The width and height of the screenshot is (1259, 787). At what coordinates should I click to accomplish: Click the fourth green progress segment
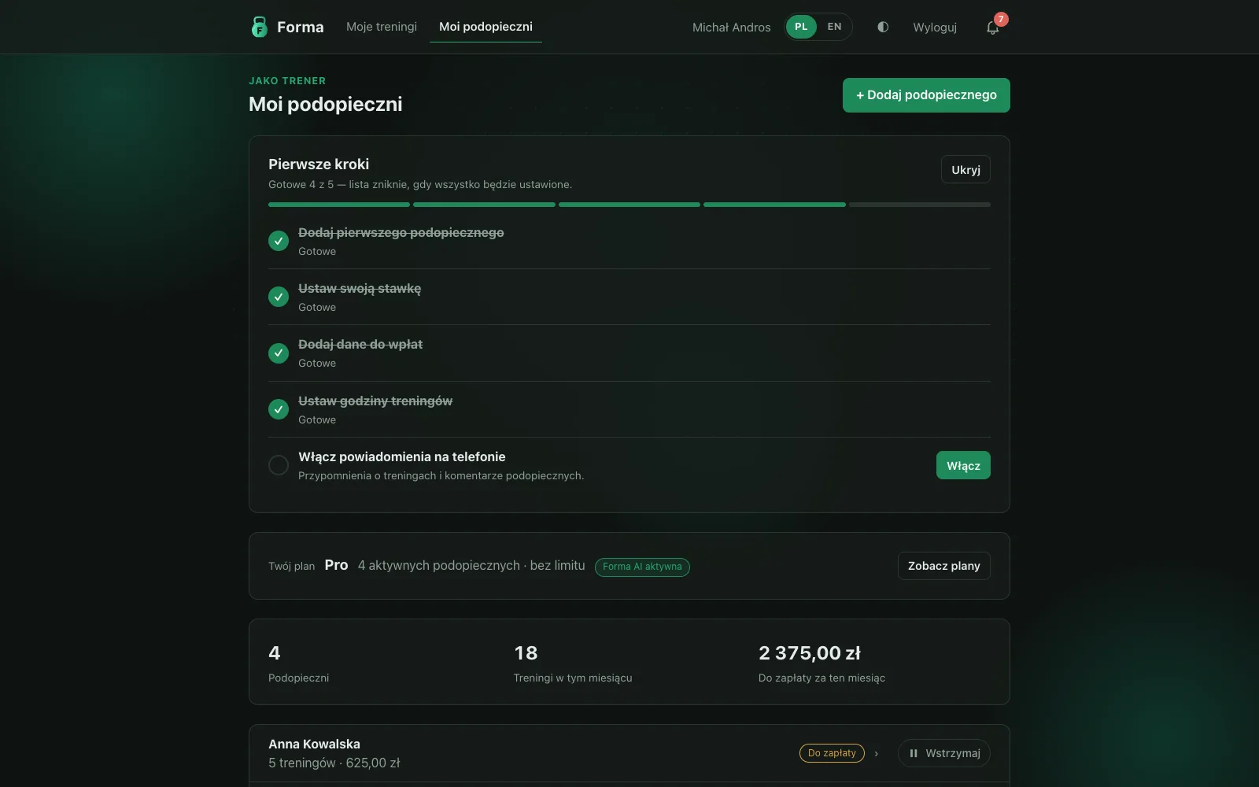(x=774, y=205)
